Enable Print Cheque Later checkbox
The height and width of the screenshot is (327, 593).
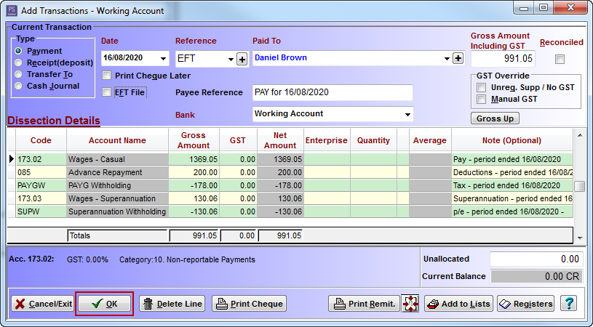coord(107,76)
